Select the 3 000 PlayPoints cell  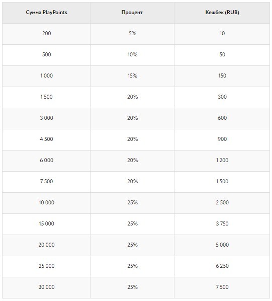click(46, 118)
